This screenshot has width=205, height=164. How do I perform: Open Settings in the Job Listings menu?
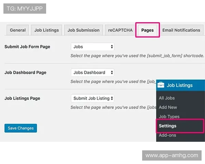pos(167,126)
